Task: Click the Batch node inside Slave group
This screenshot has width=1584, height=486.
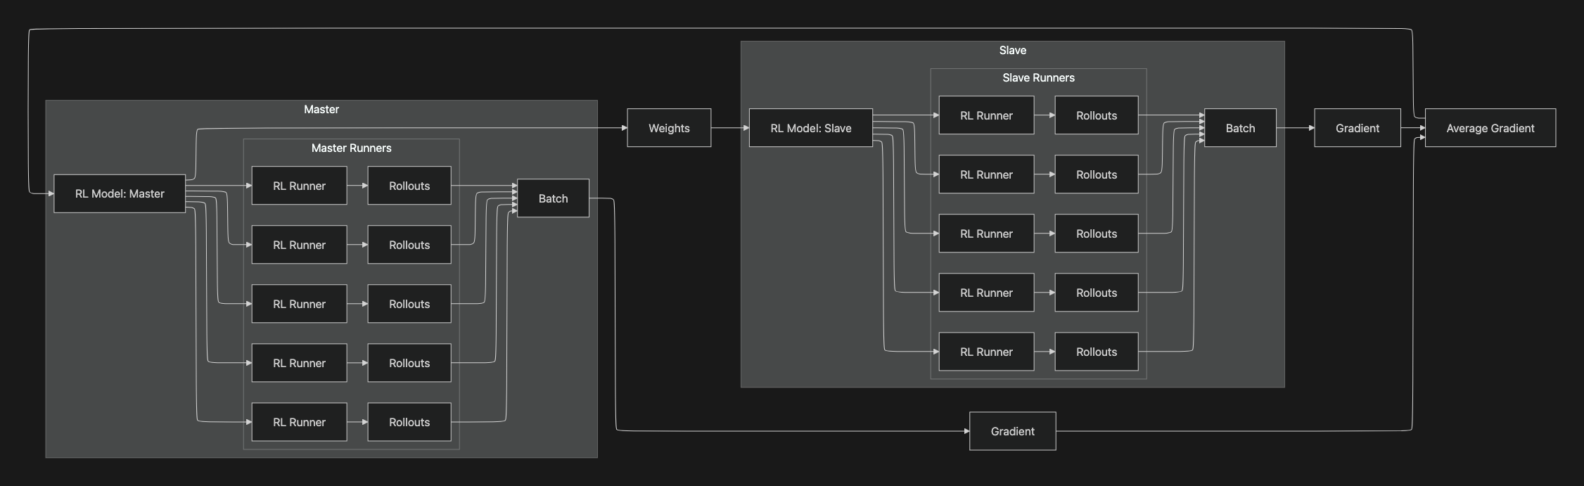Action: tap(1240, 128)
